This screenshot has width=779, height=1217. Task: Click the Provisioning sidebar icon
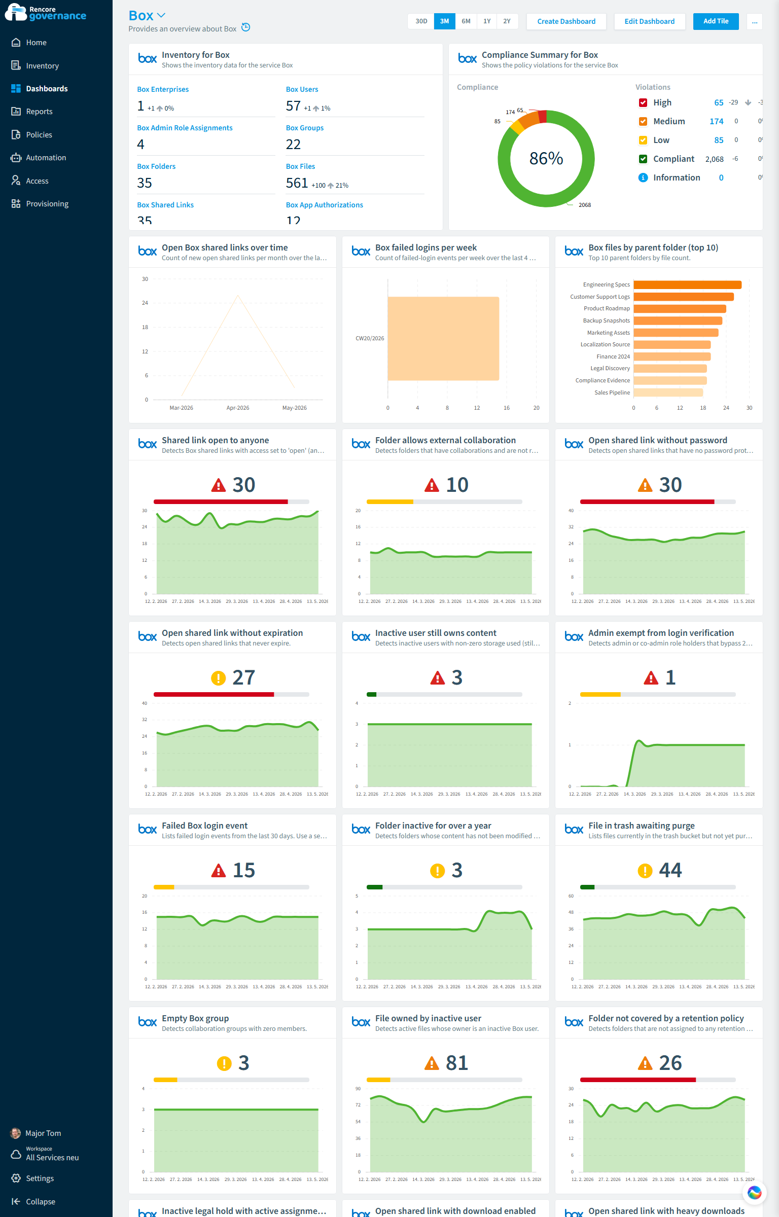click(16, 204)
